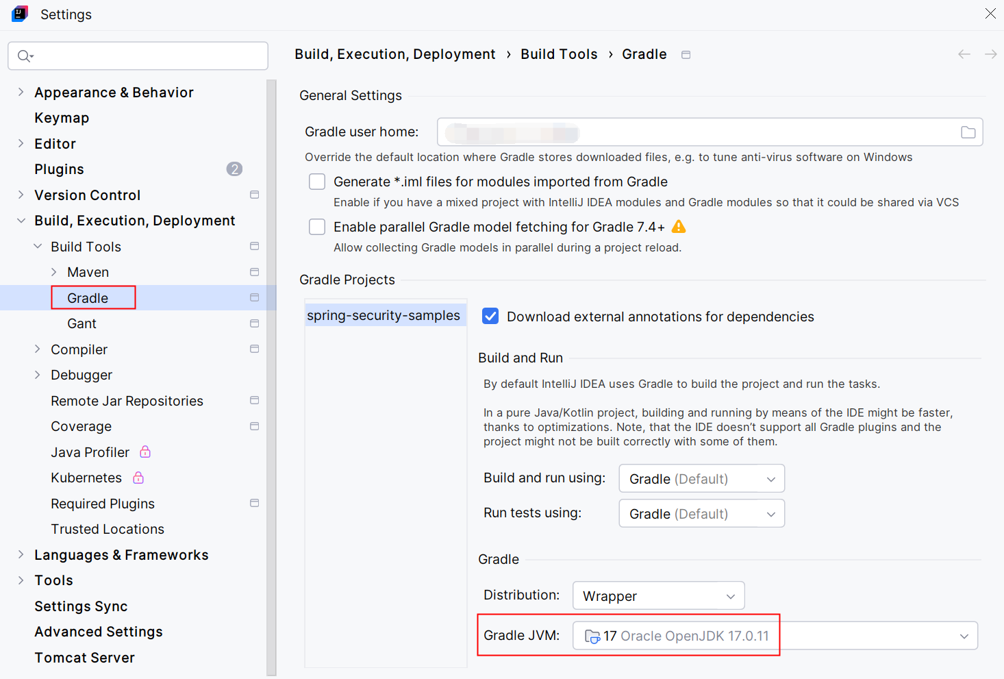Open the Gradle JVM dropdown
The image size is (1004, 679).
pos(775,636)
